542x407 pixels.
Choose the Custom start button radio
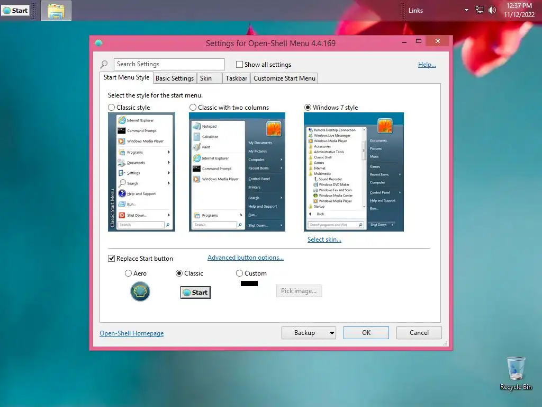[239, 273]
